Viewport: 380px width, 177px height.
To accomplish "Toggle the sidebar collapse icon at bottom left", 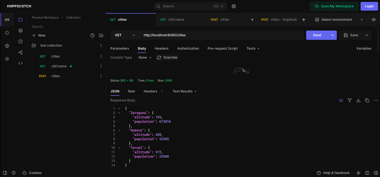I will [5, 173].
